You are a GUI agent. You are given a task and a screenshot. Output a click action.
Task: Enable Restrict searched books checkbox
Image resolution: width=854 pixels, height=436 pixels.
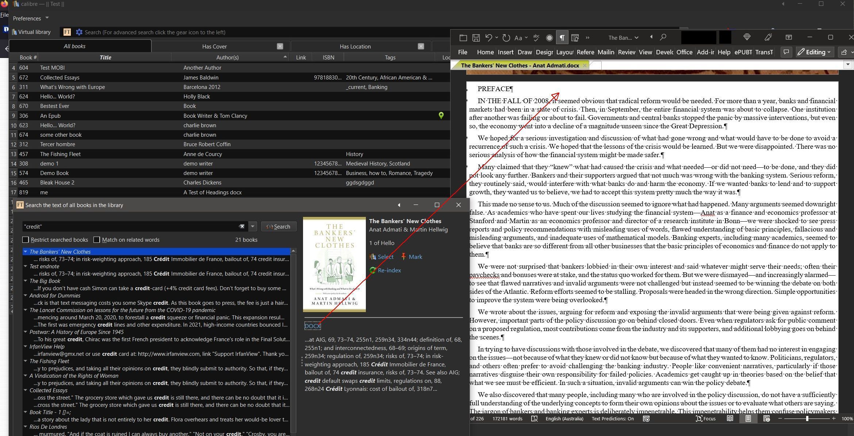[x=26, y=240]
